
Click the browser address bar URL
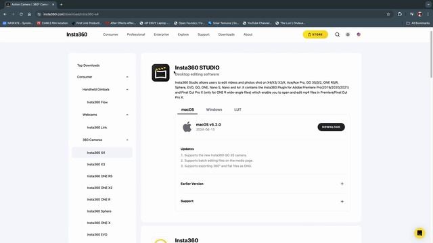click(x=70, y=14)
